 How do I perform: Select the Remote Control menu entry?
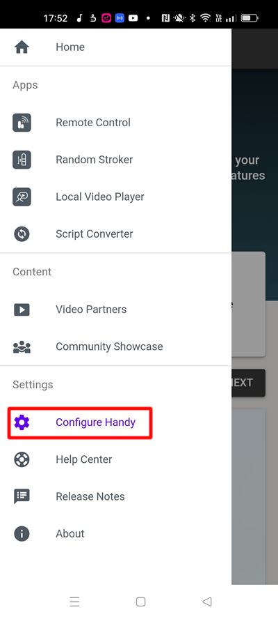116,123
